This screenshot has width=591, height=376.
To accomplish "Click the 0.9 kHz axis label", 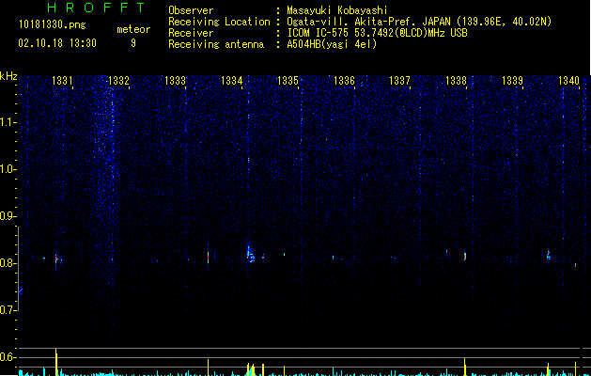I will tap(8, 216).
